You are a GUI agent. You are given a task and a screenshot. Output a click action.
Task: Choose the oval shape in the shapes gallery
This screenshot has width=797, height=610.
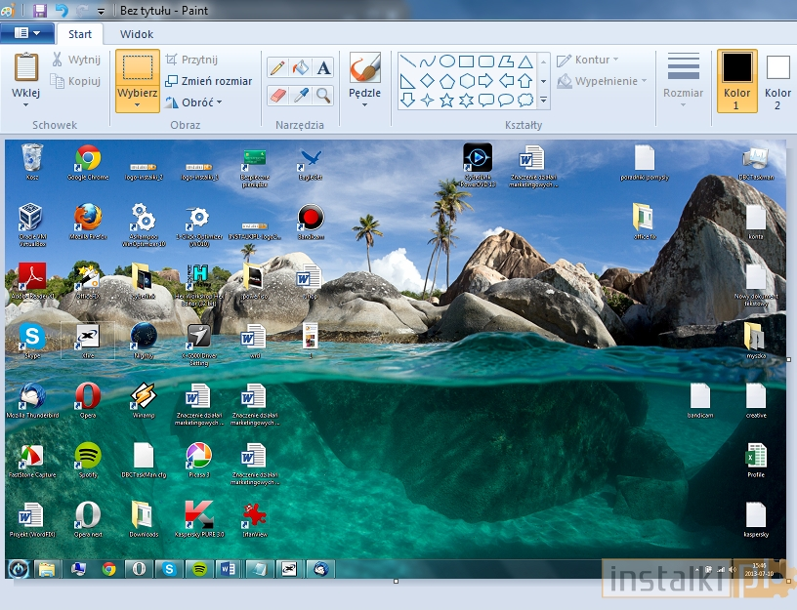click(447, 61)
